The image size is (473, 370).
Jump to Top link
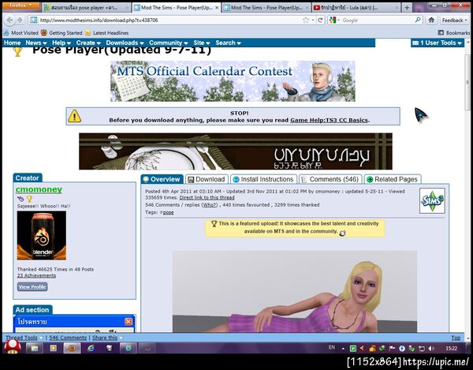pyautogui.click(x=456, y=338)
